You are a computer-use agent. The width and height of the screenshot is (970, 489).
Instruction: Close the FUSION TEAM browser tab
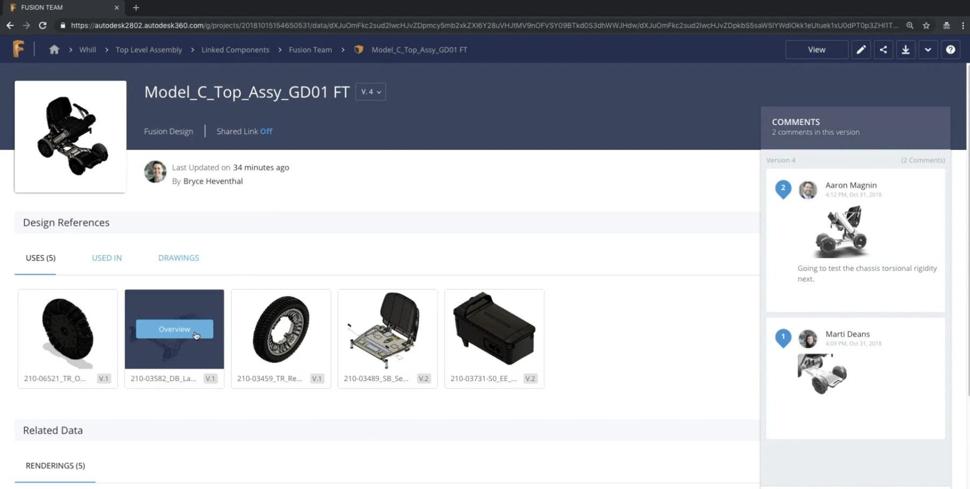point(116,8)
